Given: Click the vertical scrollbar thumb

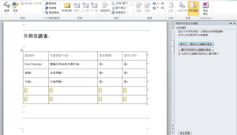Looking at the screenshot, I should click(173, 46).
